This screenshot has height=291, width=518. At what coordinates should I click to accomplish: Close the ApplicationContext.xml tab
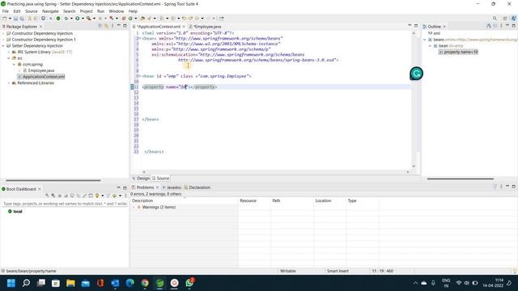184,27
